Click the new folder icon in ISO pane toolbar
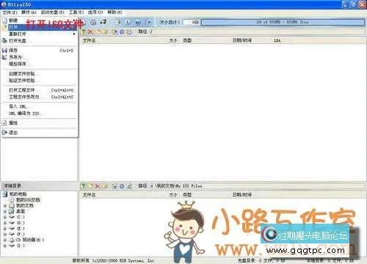 [x=98, y=32]
